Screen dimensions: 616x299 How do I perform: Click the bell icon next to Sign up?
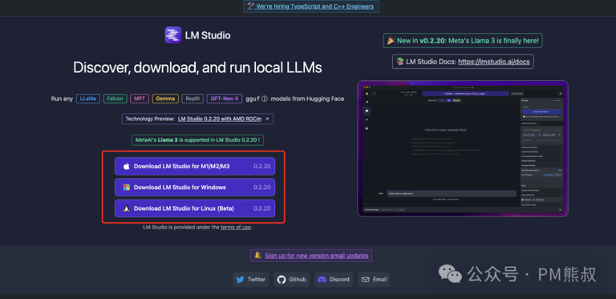pyautogui.click(x=257, y=256)
